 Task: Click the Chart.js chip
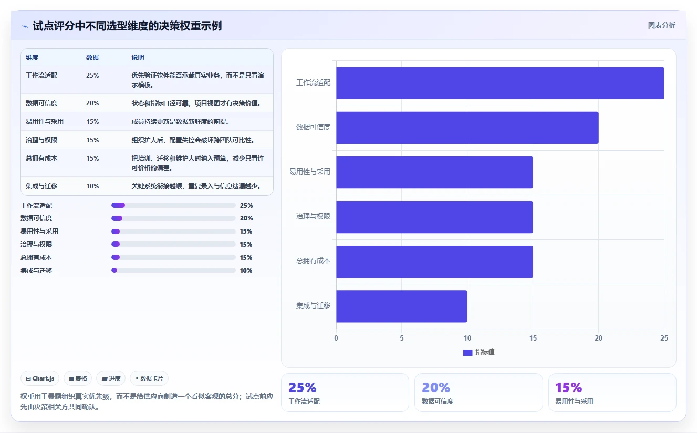(40, 378)
